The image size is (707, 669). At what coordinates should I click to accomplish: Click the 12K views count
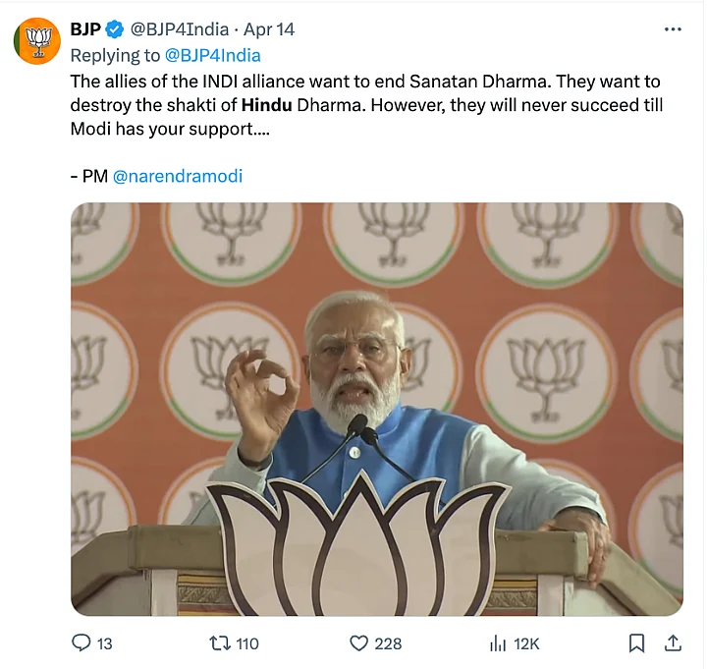[x=526, y=643]
